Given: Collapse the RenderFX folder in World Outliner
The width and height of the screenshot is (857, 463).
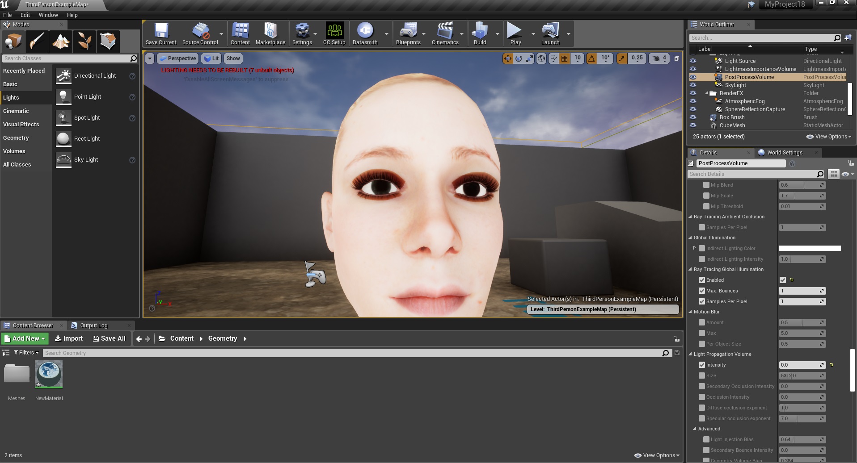Looking at the screenshot, I should [x=707, y=93].
